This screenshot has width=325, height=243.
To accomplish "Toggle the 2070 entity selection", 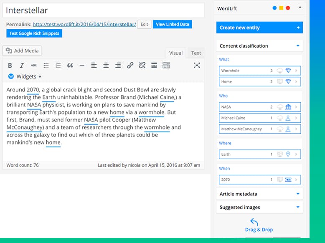I will point(260,180).
